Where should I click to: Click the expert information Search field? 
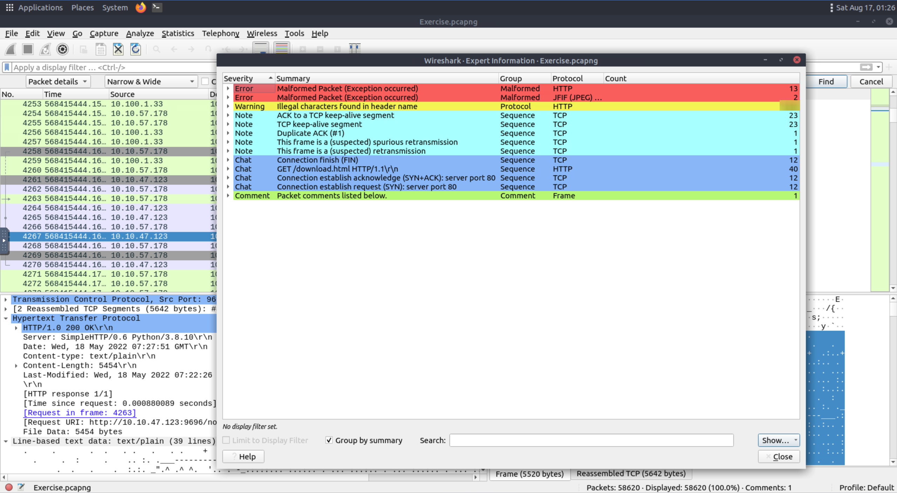coord(591,440)
